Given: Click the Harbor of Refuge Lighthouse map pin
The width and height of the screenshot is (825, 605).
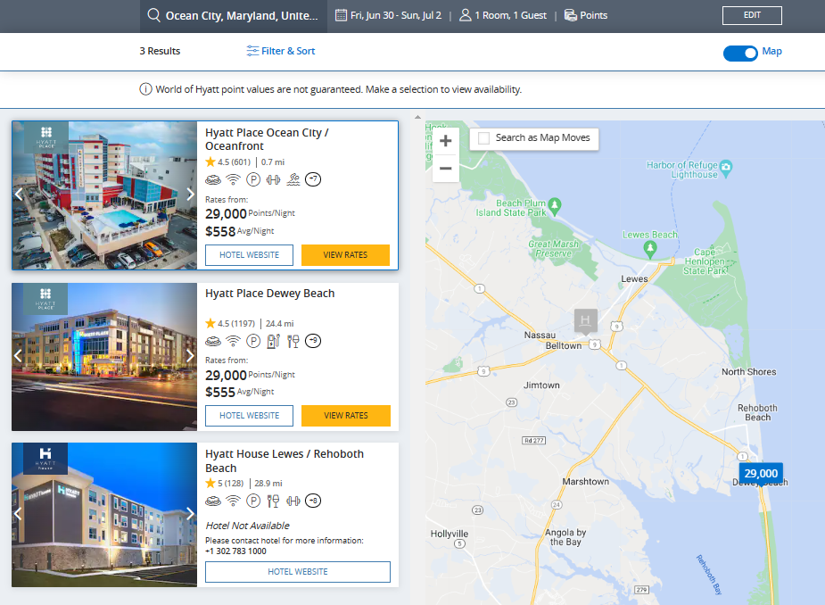Looking at the screenshot, I should click(726, 169).
